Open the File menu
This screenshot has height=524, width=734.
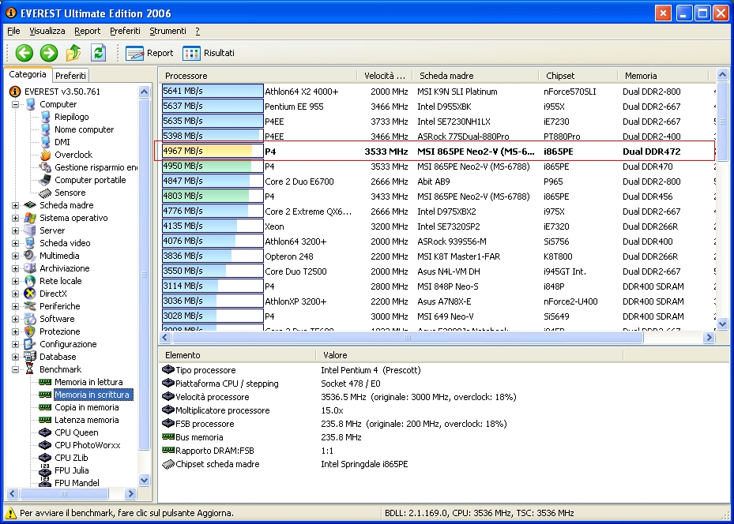coord(13,31)
